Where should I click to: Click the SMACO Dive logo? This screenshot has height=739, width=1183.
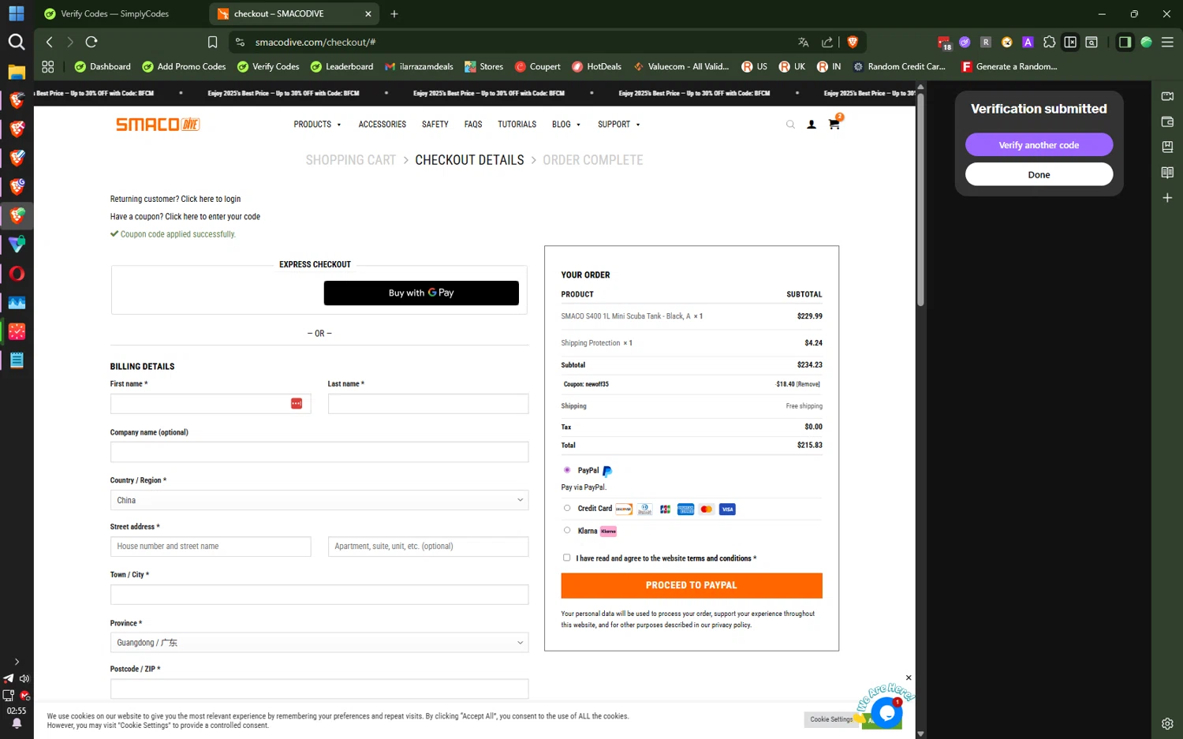[x=158, y=124]
